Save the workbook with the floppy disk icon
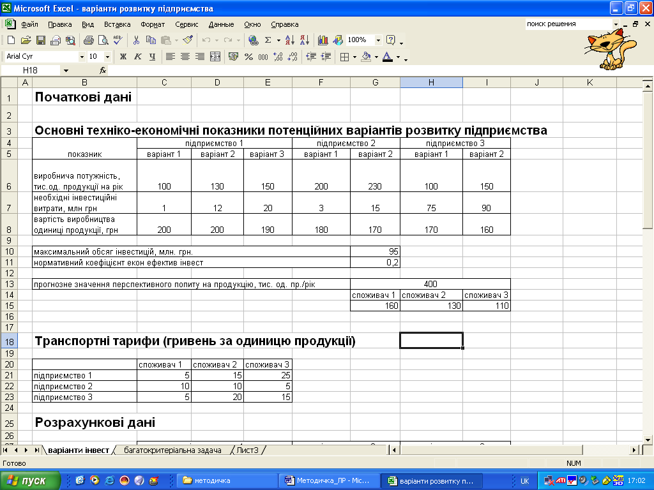This screenshot has height=490, width=654. click(x=41, y=40)
